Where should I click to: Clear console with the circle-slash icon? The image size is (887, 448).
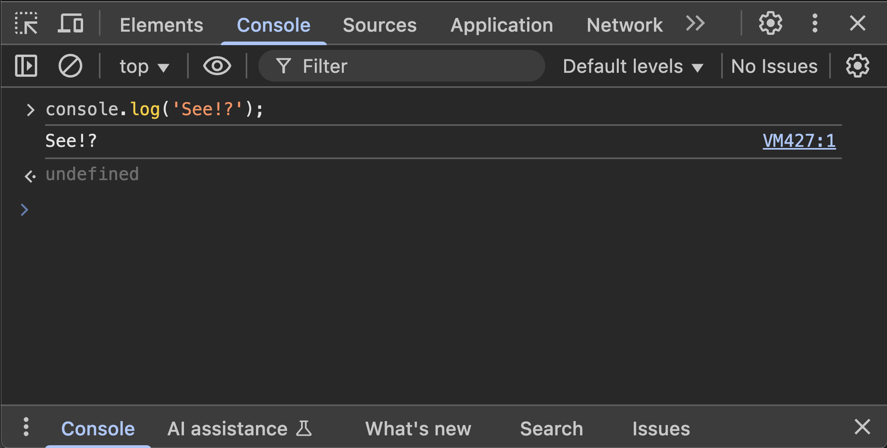click(70, 66)
